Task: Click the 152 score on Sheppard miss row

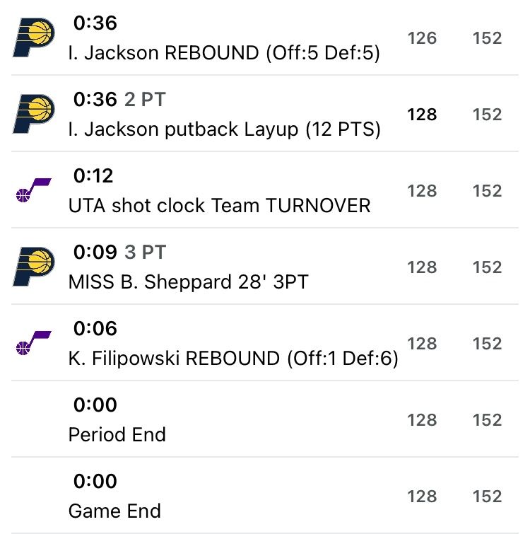Action: point(487,267)
